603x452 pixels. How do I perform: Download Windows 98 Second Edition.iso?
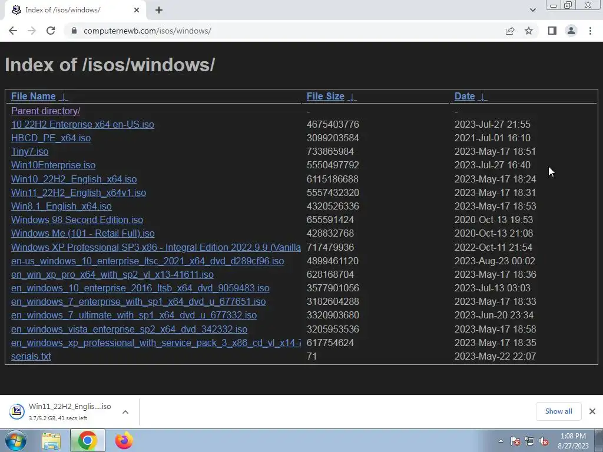point(77,220)
